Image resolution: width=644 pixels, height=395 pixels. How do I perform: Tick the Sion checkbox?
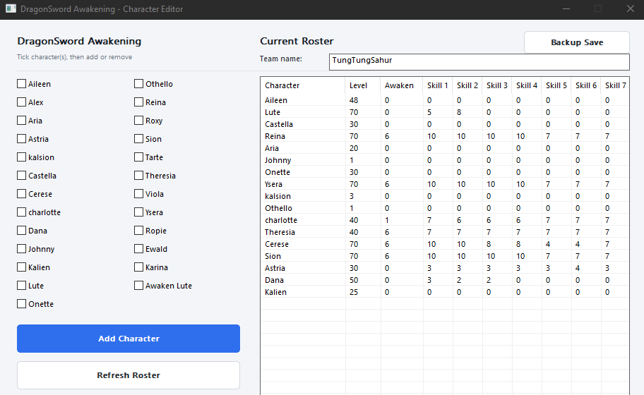[138, 139]
